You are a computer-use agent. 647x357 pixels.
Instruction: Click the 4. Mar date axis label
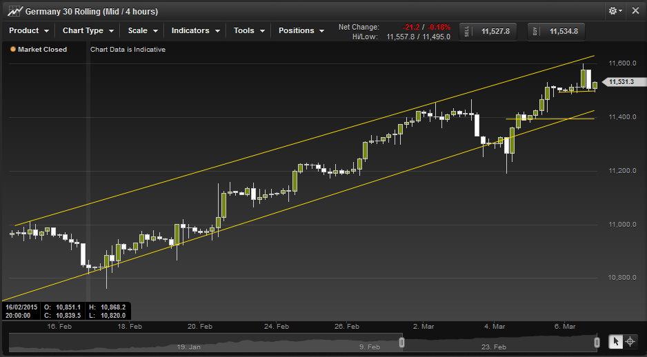(495, 327)
